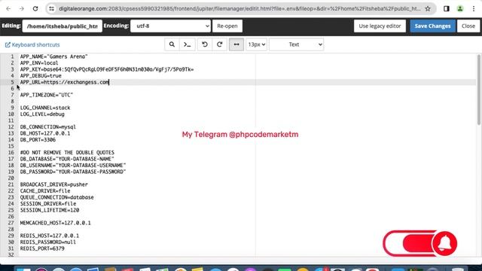
Task: Click the LOG_CHANNEL=stack line
Action: [45, 108]
